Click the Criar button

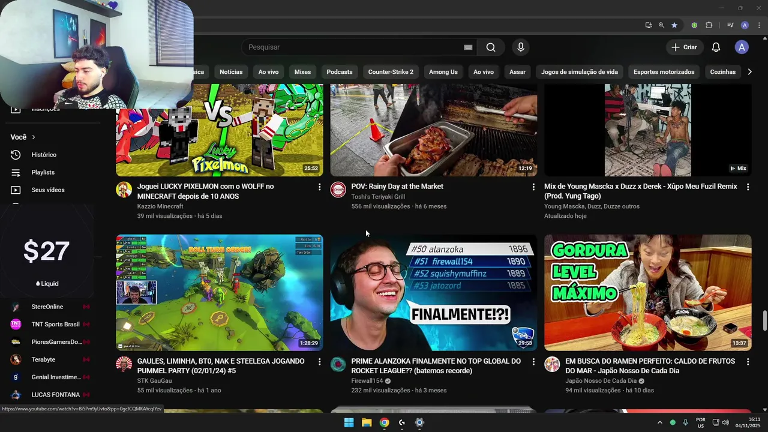(684, 47)
